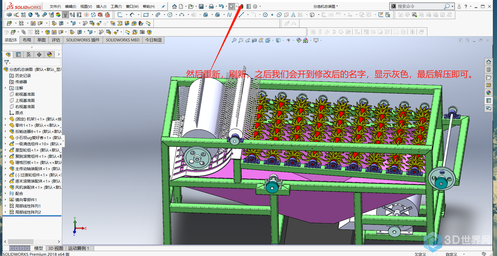
Task: Open the DimXpertManager crosshair tab
Action: [x=39, y=55]
